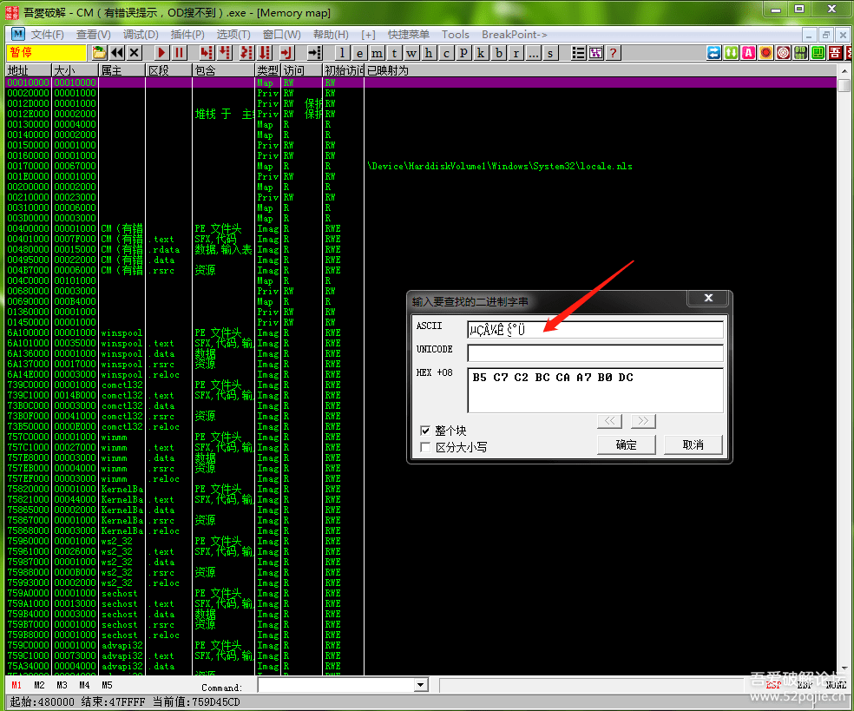854x711 pixels.
Task: Run the program with the red play icon
Action: (x=161, y=53)
